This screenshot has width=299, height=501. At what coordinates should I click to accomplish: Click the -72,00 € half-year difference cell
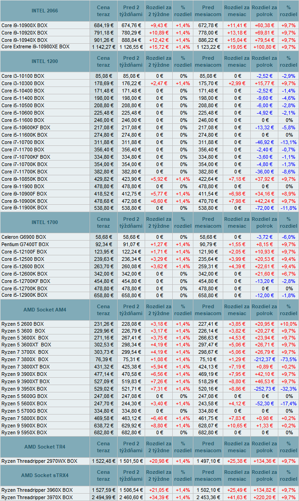pyautogui.click(x=265, y=208)
